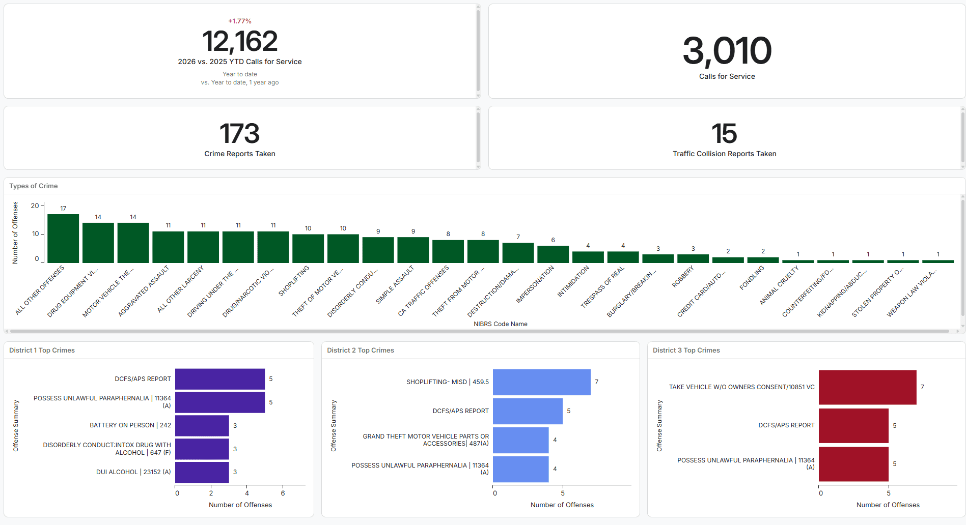Click the 3,010 Calls for Service number

727,51
